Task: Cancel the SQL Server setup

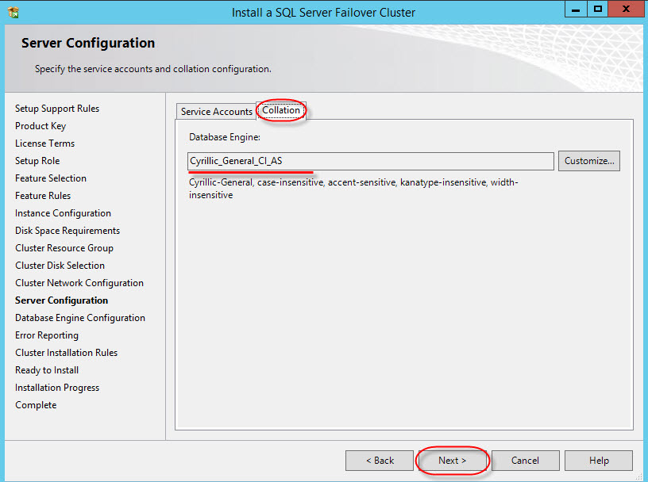Action: click(x=525, y=461)
